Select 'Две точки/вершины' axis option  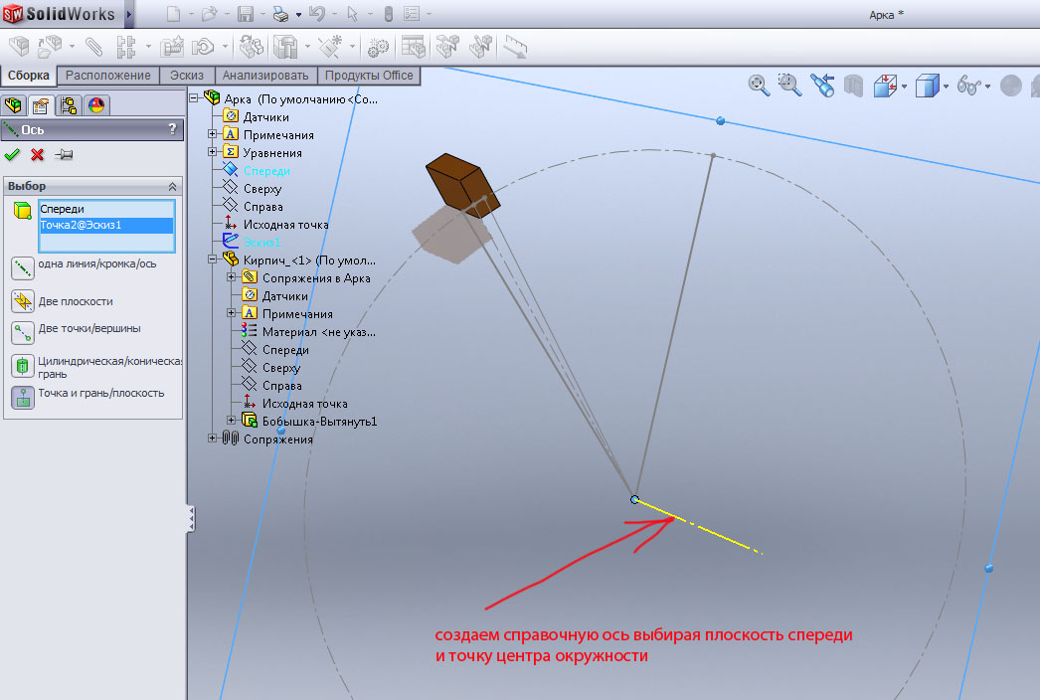[x=23, y=332]
